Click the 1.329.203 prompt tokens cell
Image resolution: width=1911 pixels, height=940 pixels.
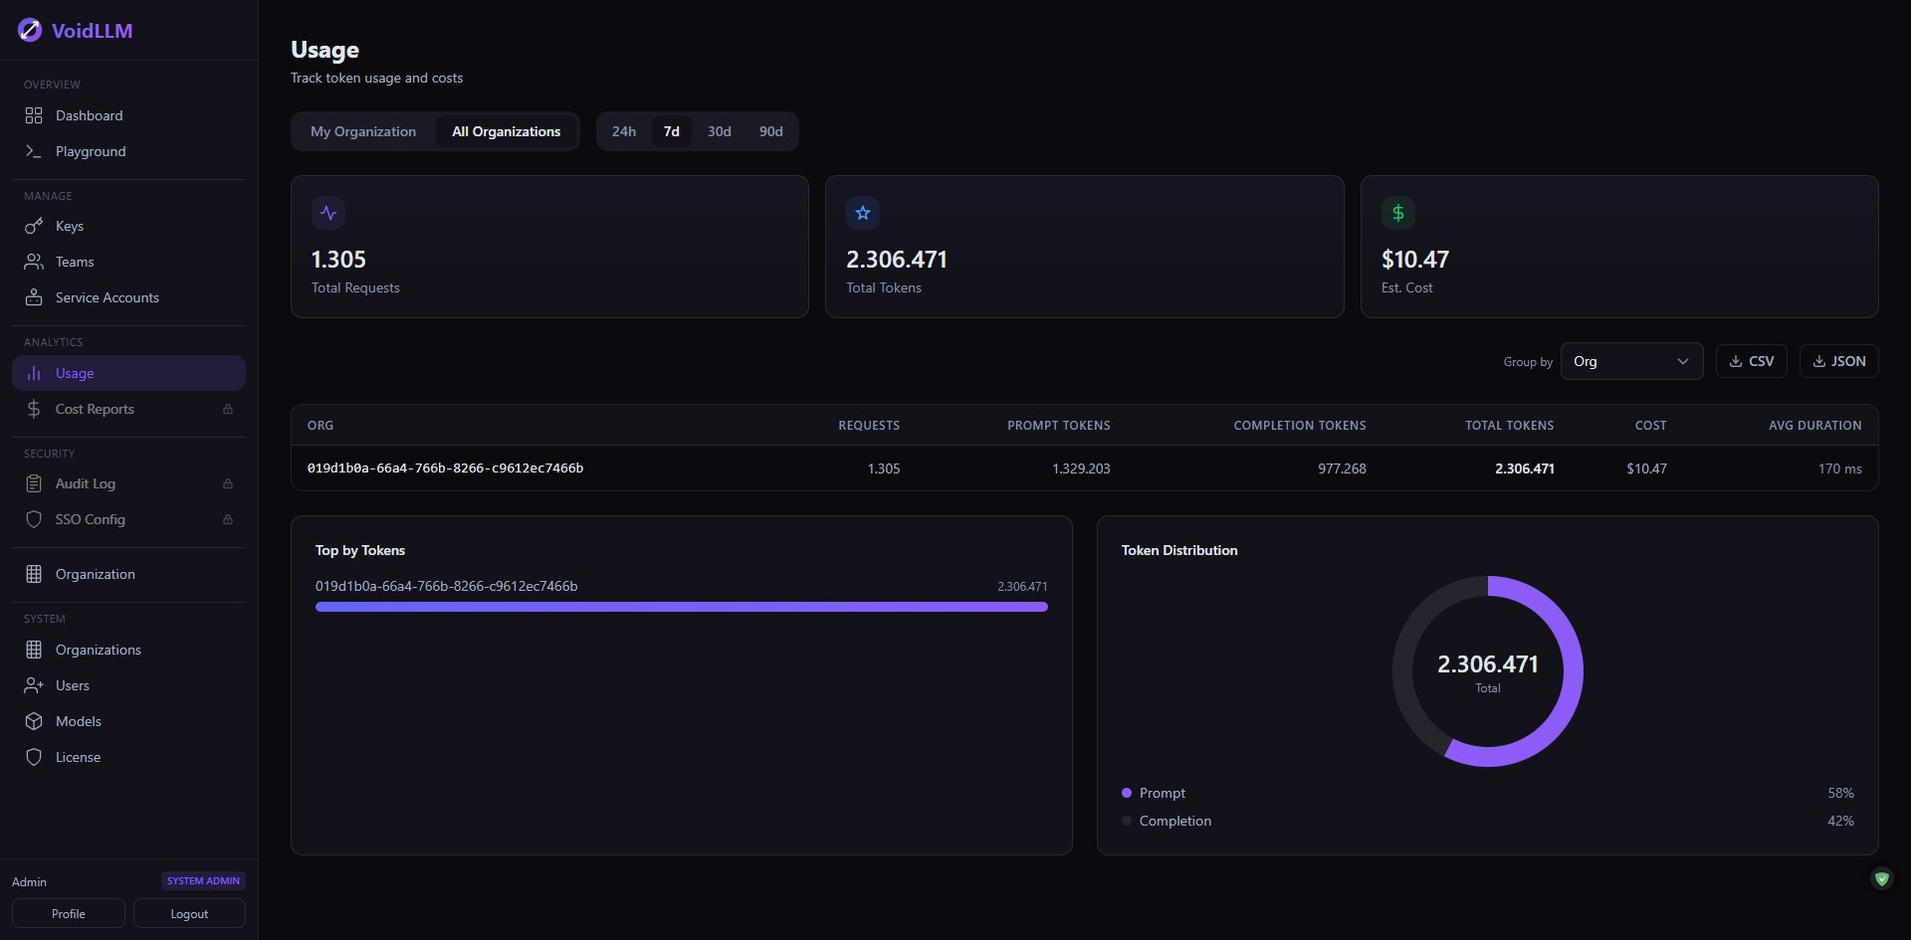[1081, 469]
